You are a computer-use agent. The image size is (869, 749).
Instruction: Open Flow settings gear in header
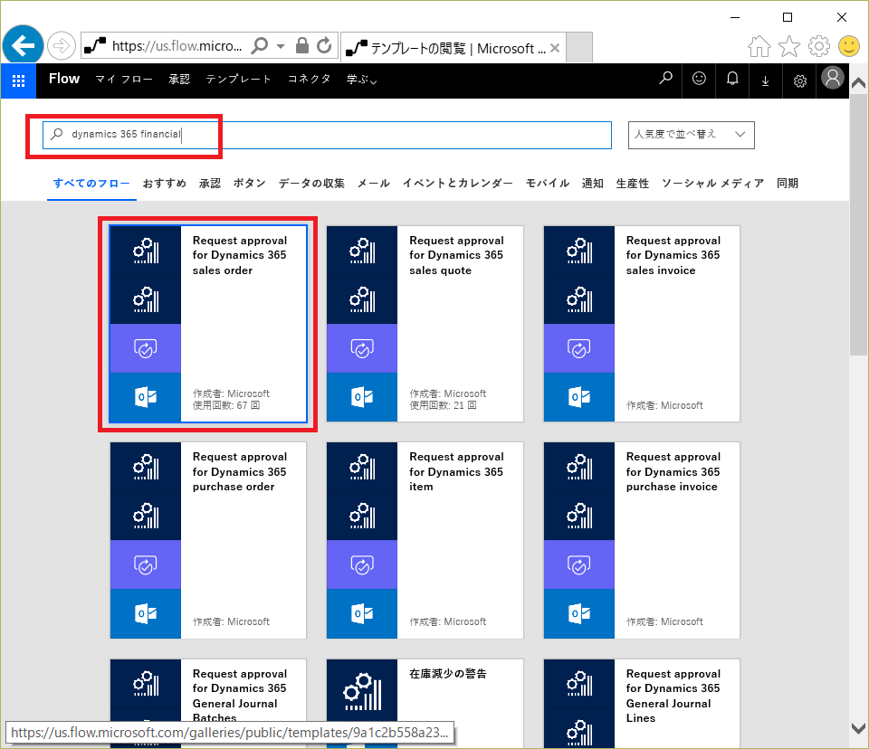[x=799, y=81]
